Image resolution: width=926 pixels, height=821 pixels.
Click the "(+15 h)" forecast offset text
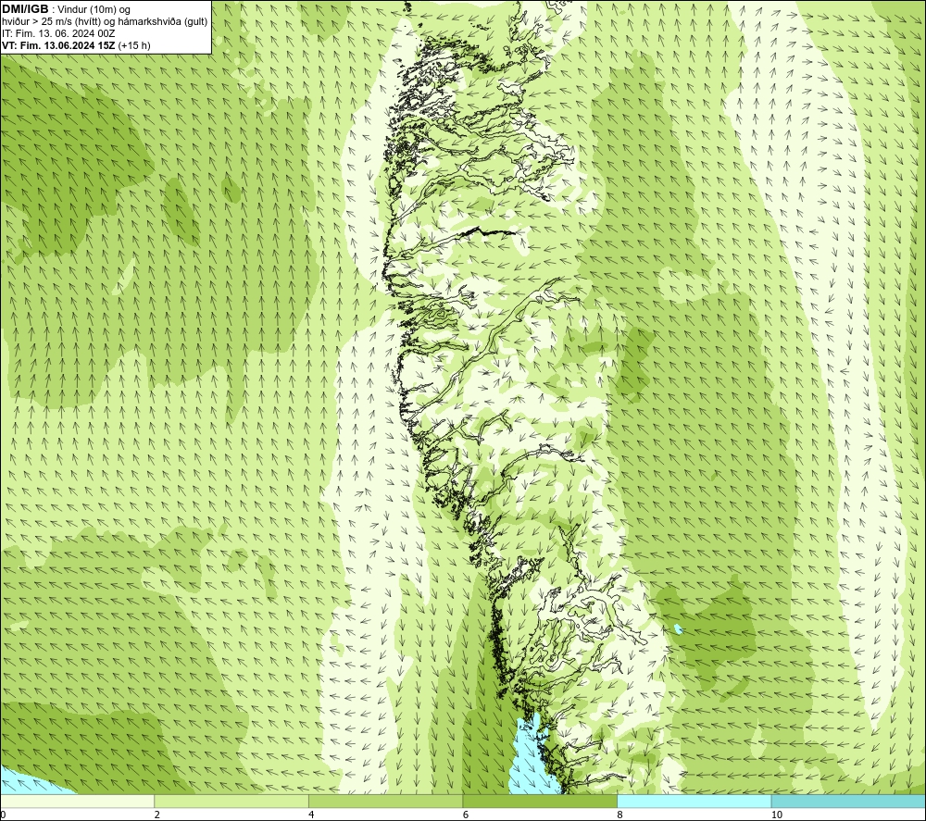click(x=134, y=45)
